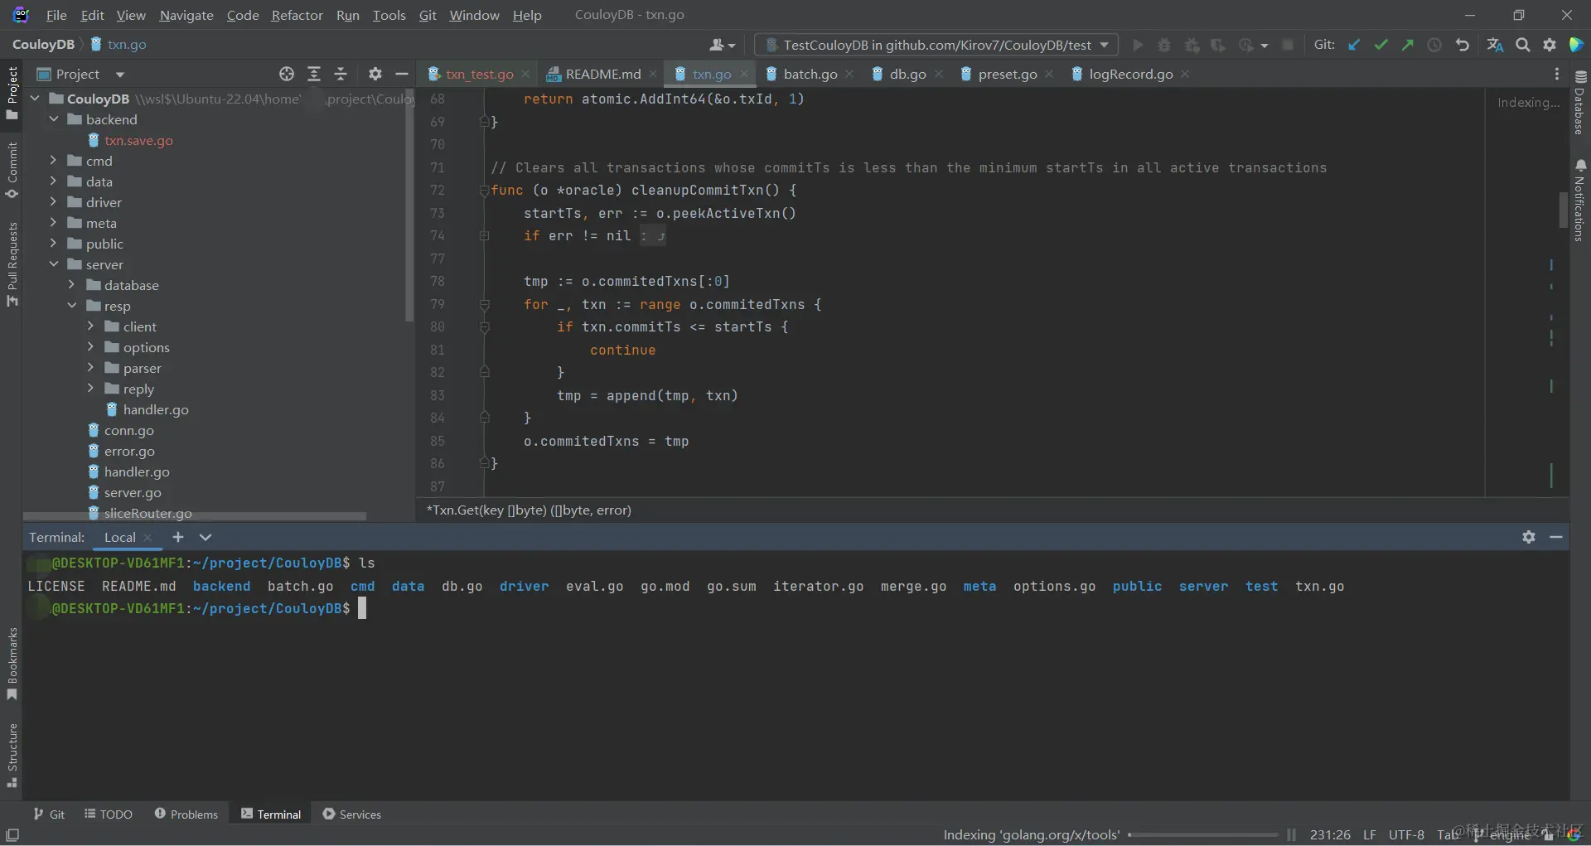Open the translate icon in toolbar
This screenshot has width=1591, height=846.
1495,45
